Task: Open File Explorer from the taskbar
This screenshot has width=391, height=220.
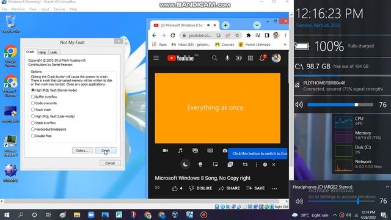Action: tap(77, 215)
